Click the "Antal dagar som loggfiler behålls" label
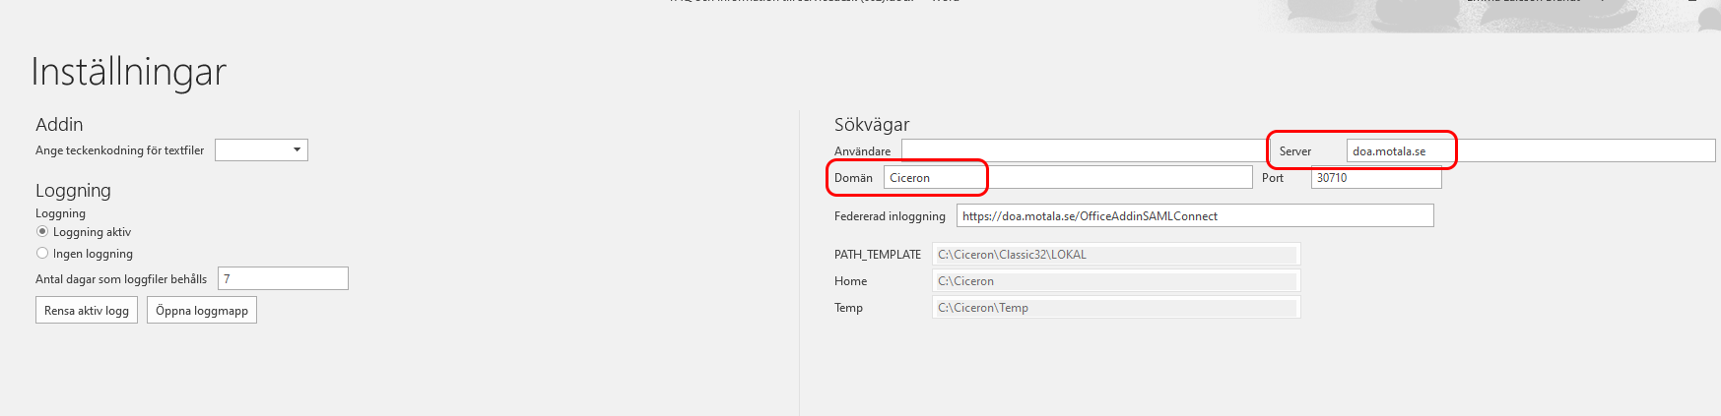The image size is (1721, 416). pyautogui.click(x=121, y=279)
